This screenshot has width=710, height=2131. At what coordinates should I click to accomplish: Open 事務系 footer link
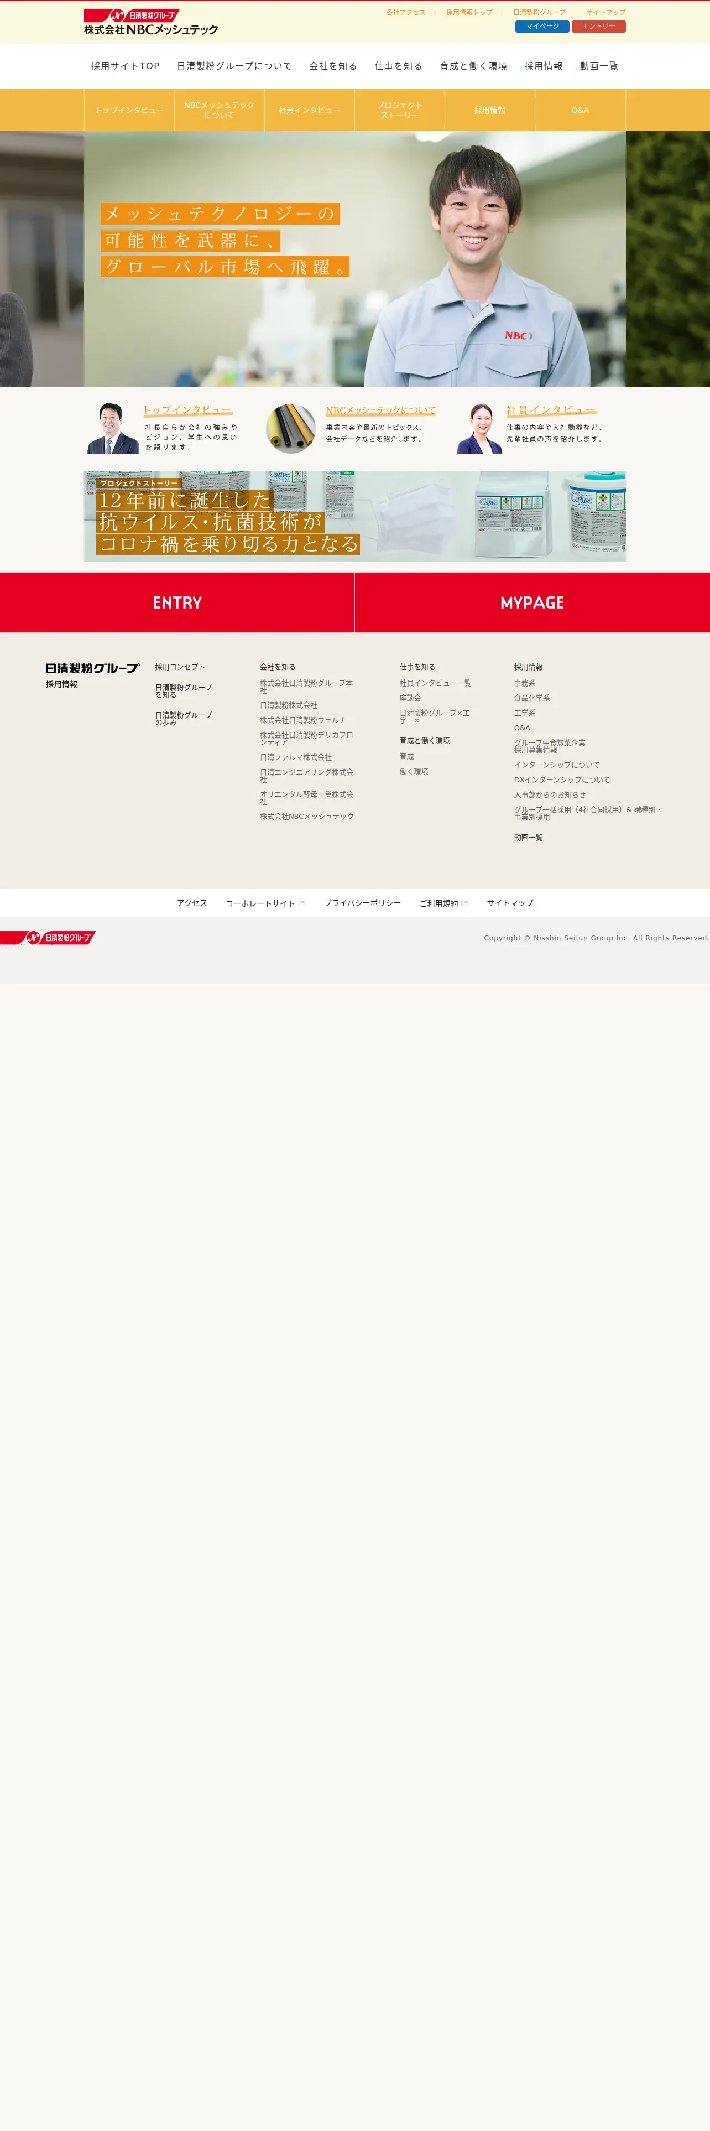525,683
